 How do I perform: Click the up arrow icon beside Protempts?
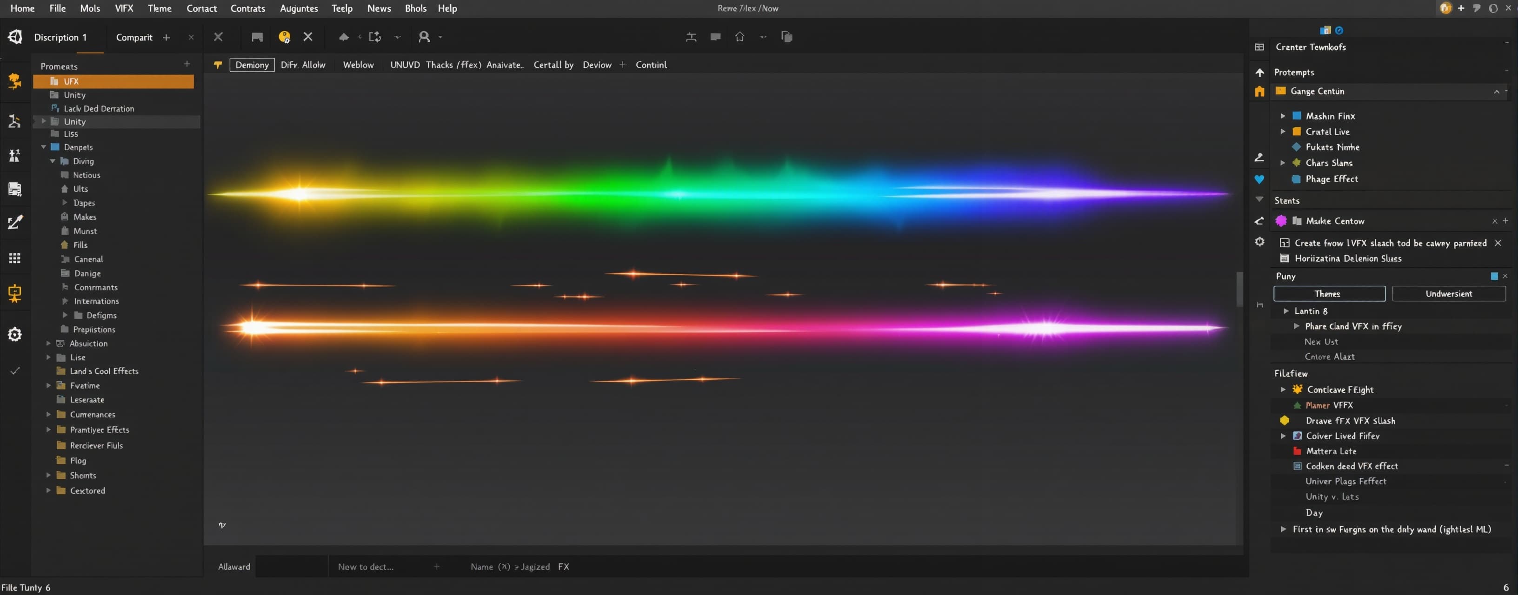point(1259,73)
